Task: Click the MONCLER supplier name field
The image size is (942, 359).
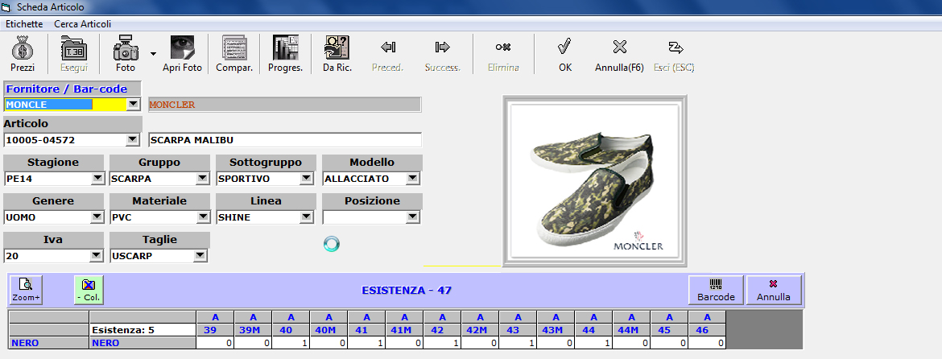Action: click(285, 105)
